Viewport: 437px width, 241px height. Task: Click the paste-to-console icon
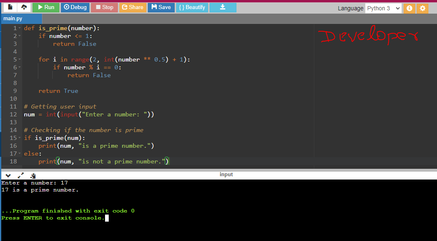point(33,175)
